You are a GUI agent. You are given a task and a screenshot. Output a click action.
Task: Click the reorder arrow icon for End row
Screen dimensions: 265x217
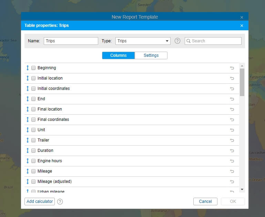pyautogui.click(x=28, y=99)
